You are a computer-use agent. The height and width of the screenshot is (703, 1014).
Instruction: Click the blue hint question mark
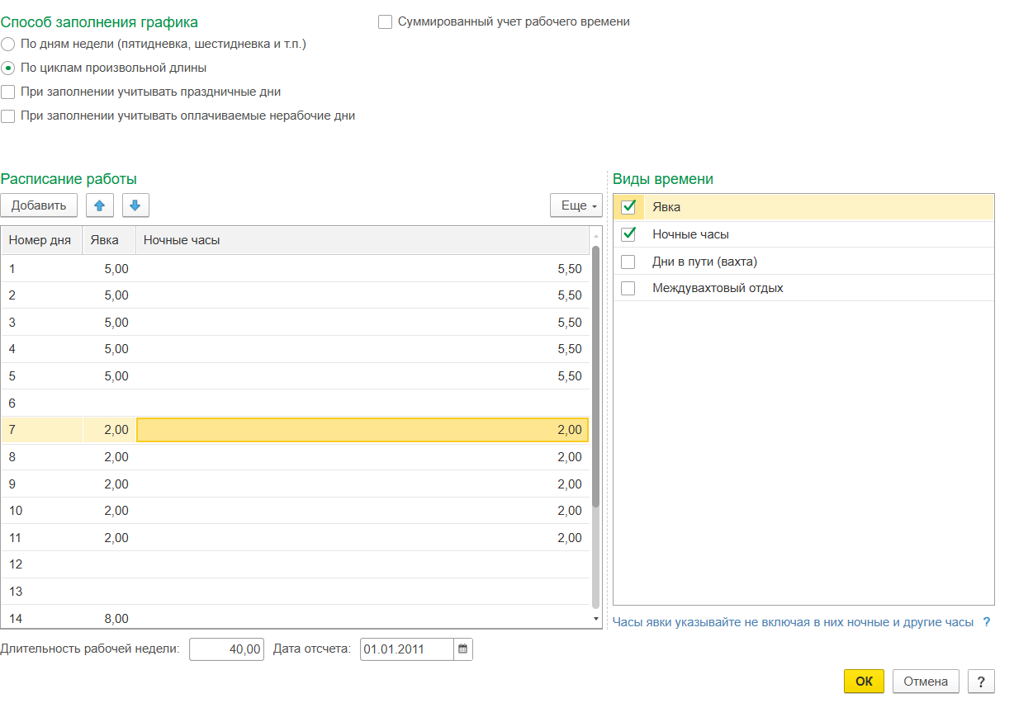[x=986, y=622]
